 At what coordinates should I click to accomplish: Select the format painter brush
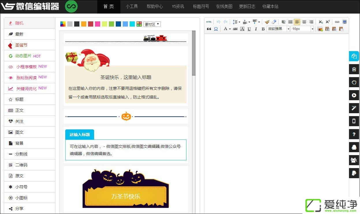(267, 22)
